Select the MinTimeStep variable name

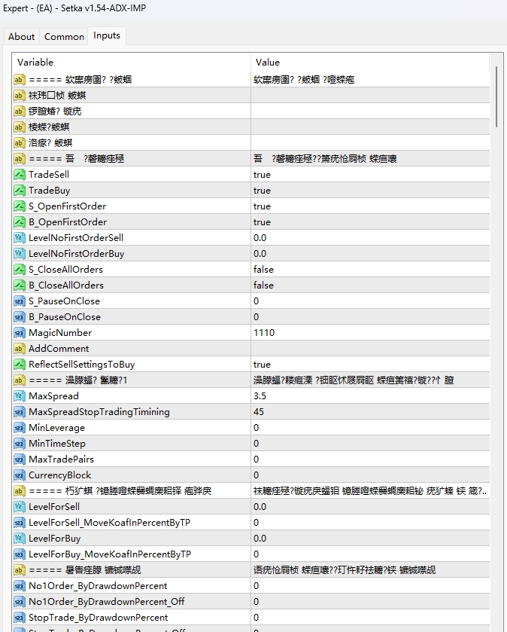click(57, 444)
